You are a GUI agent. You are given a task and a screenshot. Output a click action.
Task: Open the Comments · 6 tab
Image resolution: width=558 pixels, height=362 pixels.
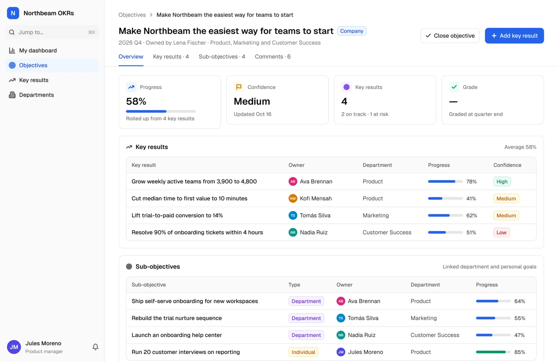(273, 57)
